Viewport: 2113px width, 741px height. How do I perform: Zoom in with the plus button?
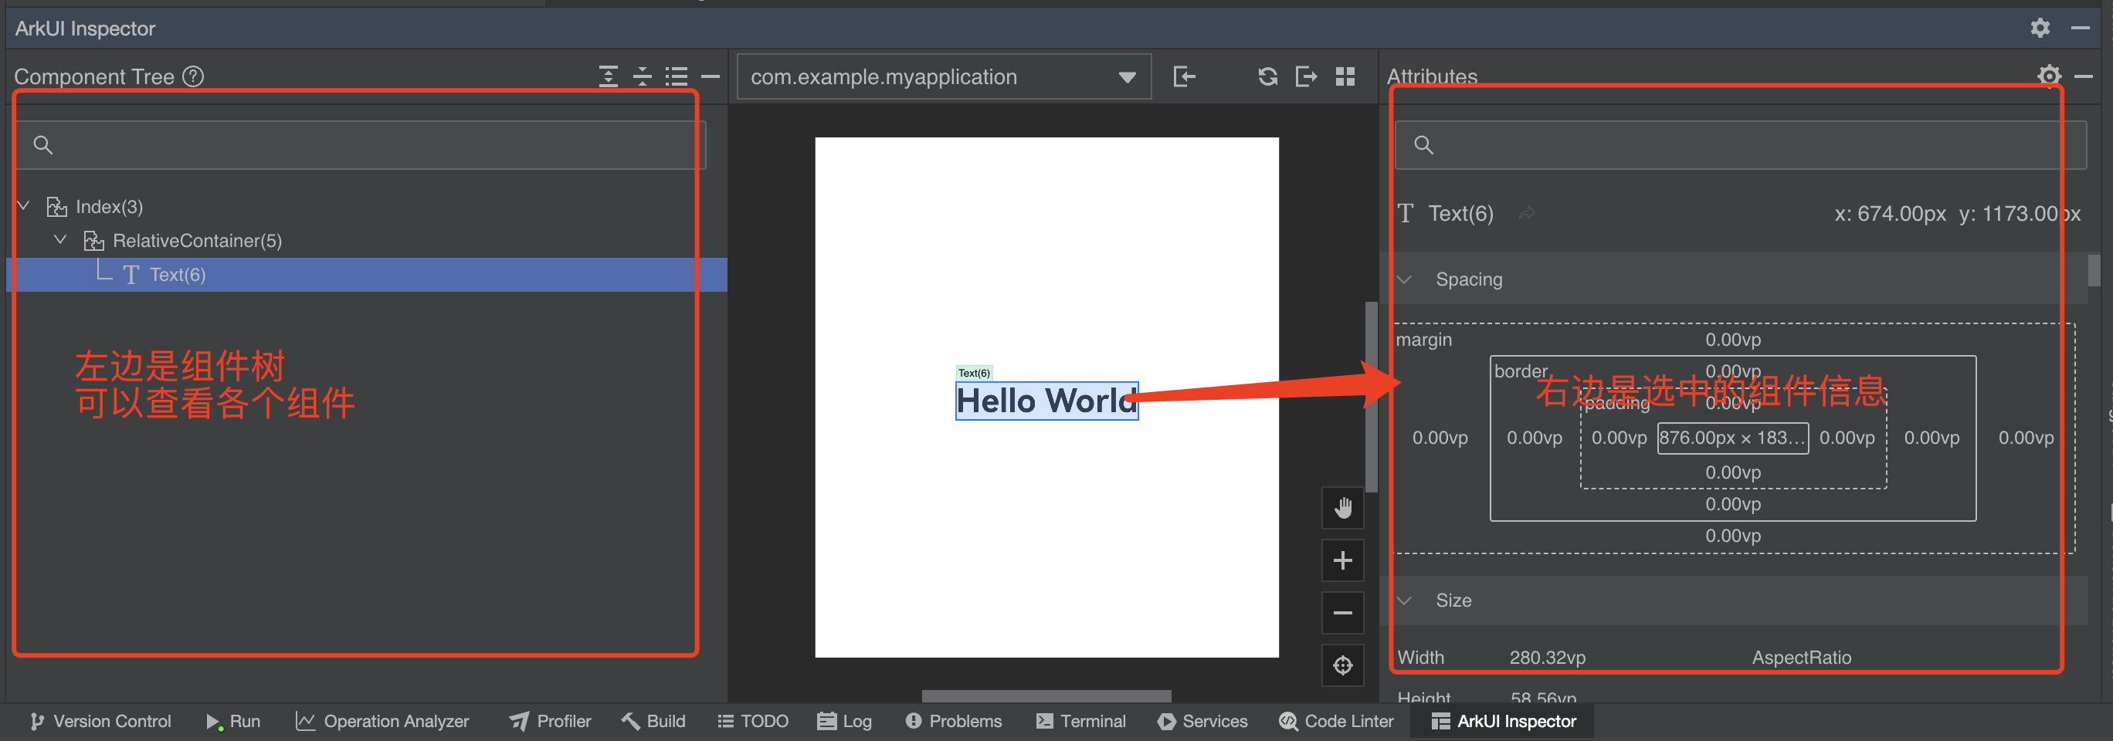[1342, 560]
